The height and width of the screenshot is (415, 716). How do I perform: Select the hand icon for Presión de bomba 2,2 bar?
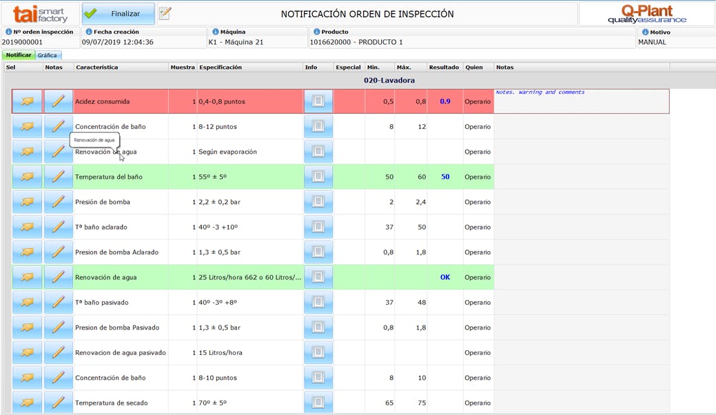tap(27, 202)
